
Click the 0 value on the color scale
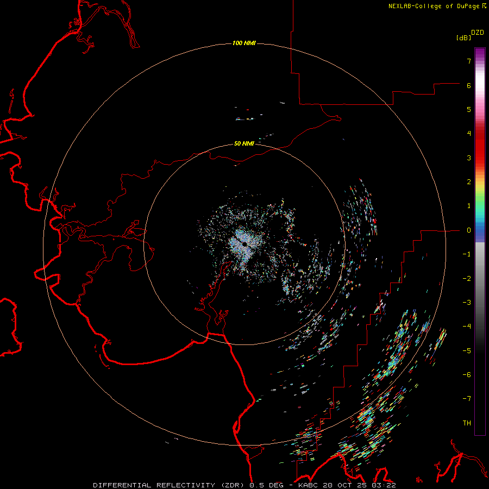(469, 230)
